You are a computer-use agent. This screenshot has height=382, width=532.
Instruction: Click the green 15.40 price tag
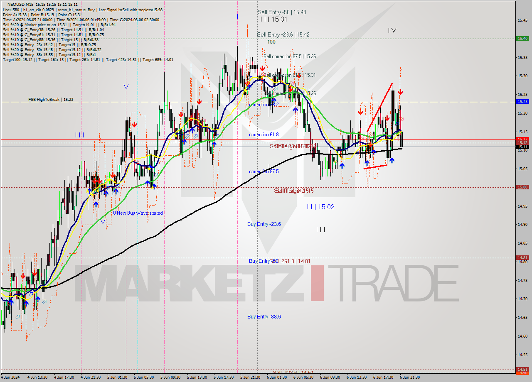522,38
